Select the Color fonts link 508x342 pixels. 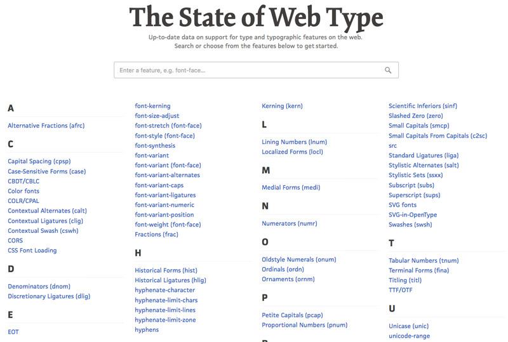click(23, 191)
